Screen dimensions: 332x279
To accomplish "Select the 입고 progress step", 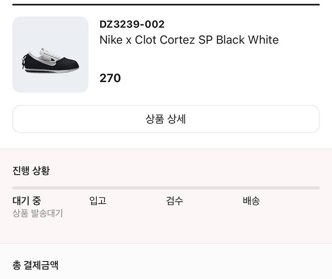I will click(98, 201).
